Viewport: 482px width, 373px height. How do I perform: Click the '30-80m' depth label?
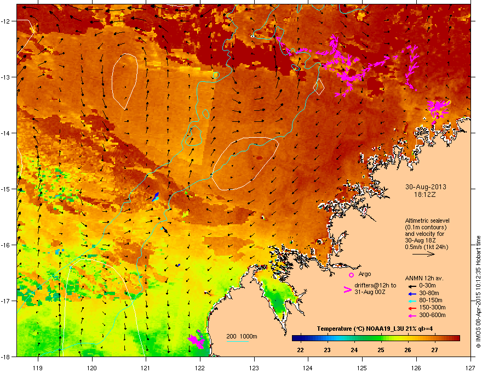tap(429, 293)
